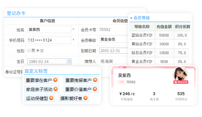This screenshot has height=117, width=202.
Task: Open the 可用储值 balance ¥246.12
Action: [x=127, y=94]
